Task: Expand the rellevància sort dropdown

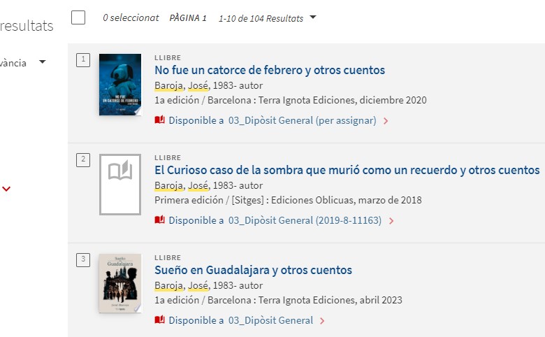Action: pyautogui.click(x=42, y=63)
